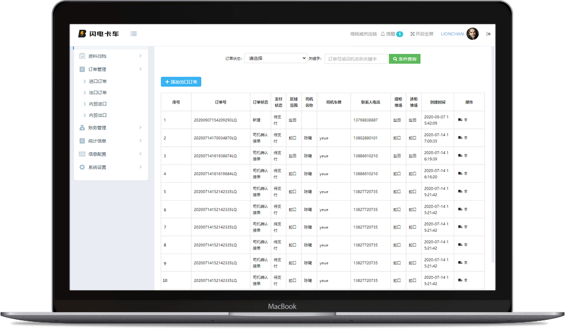Viewport: 565px width, 329px height.
Task: Open the 订单状态 请选择 dropdown
Action: point(275,59)
